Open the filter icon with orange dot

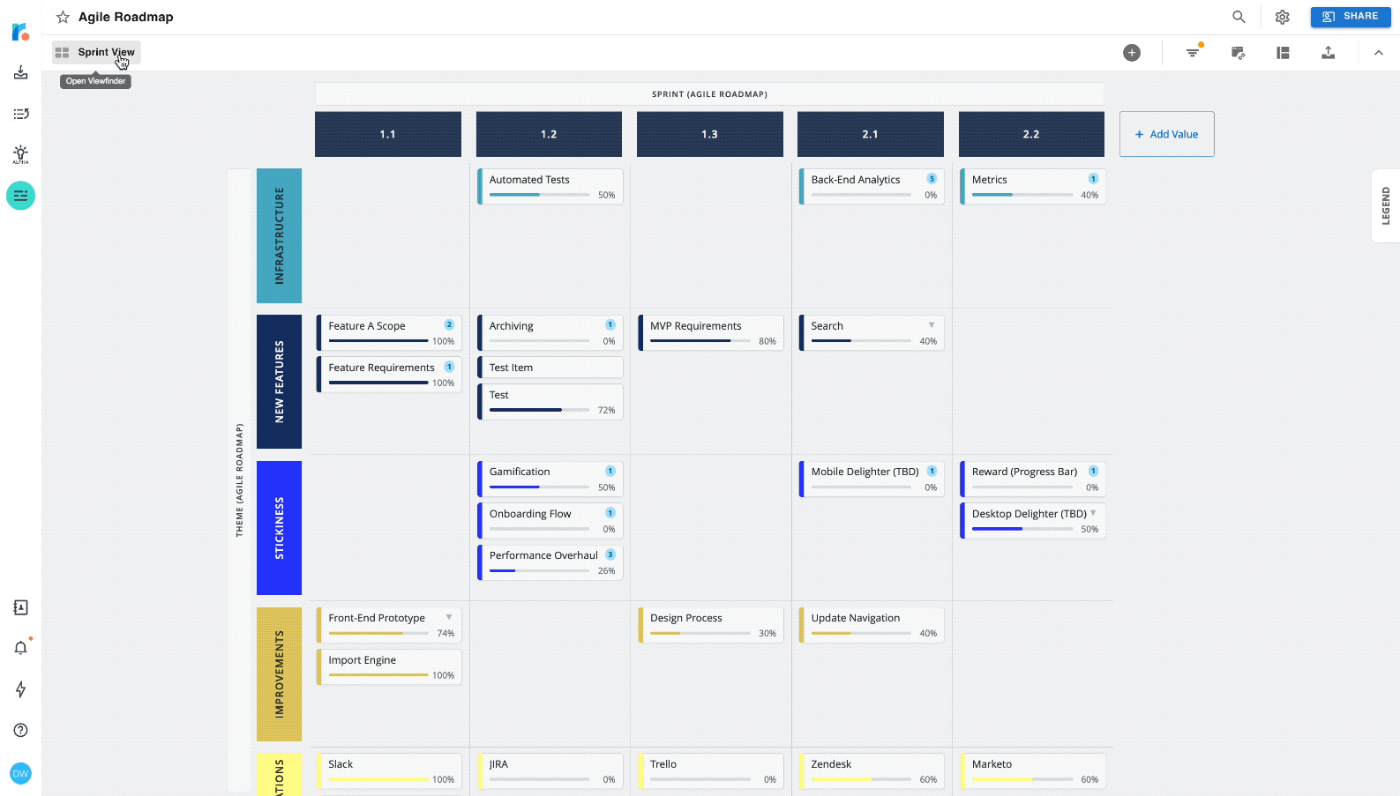1193,53
